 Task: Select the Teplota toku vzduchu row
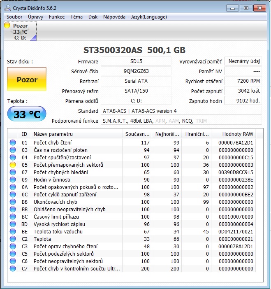(132, 231)
